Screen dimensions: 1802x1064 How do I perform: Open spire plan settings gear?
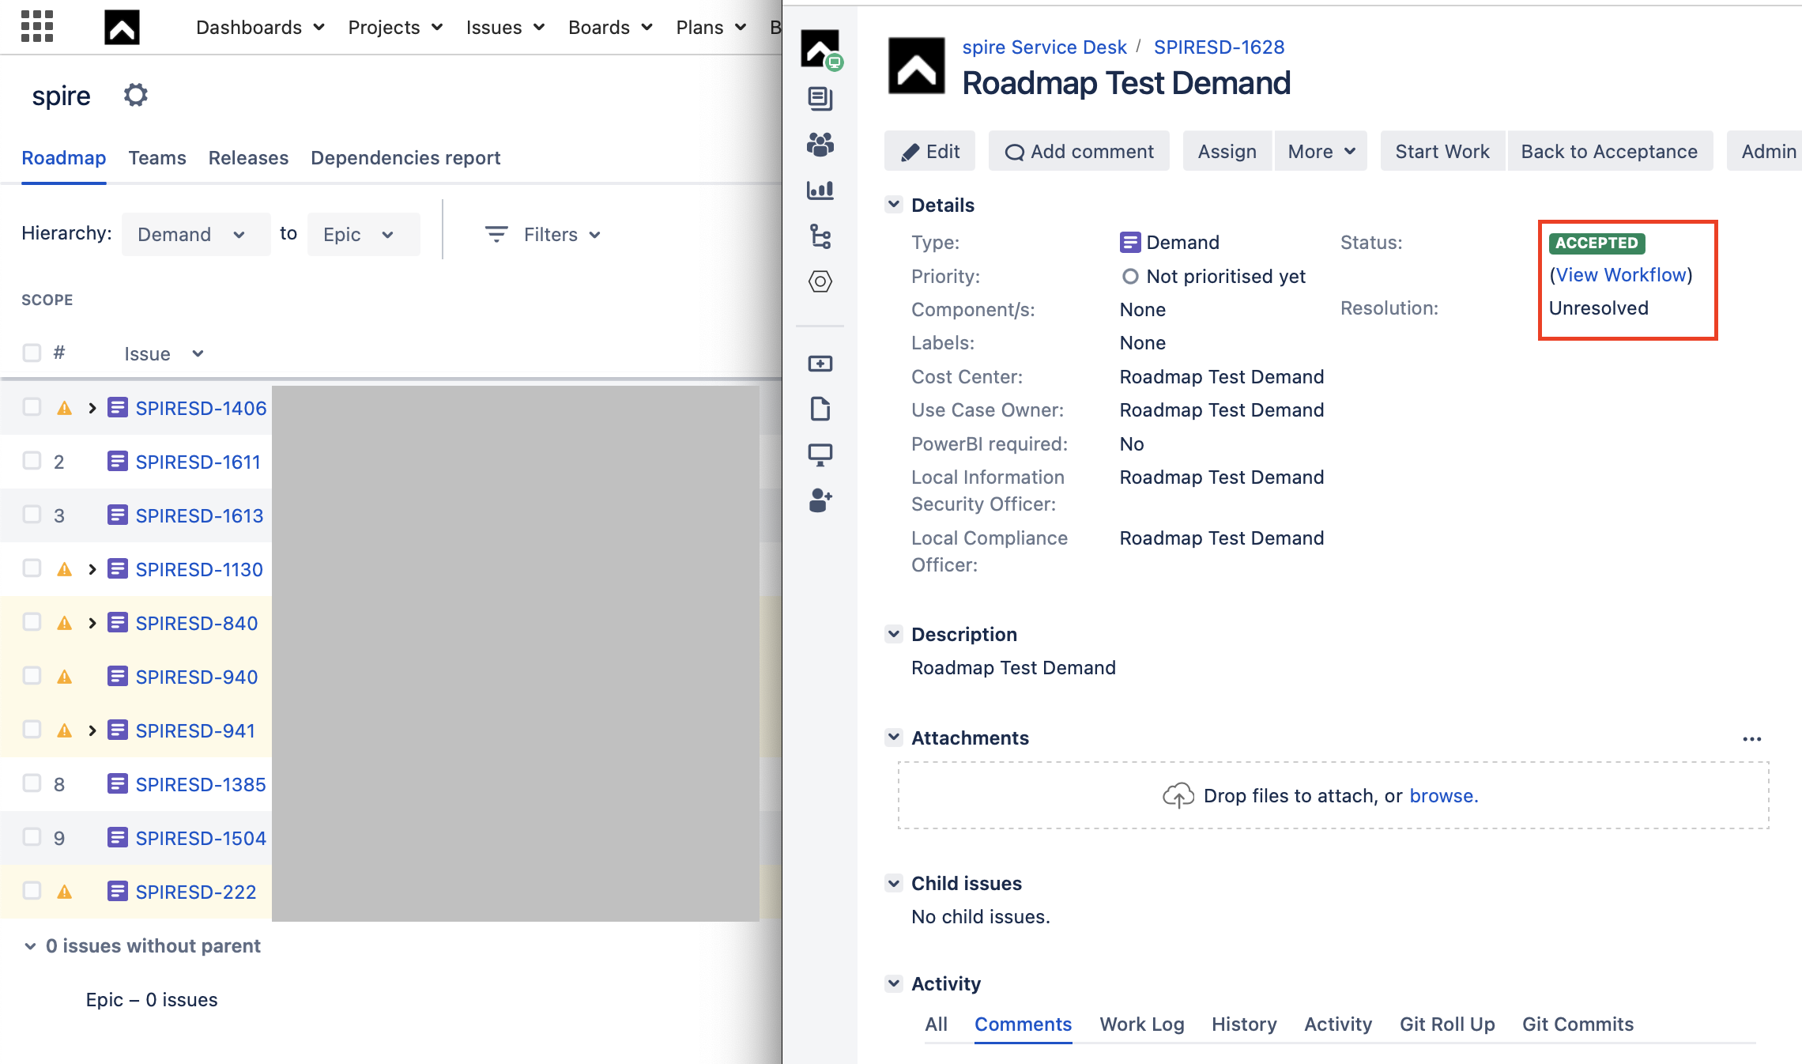point(136,95)
